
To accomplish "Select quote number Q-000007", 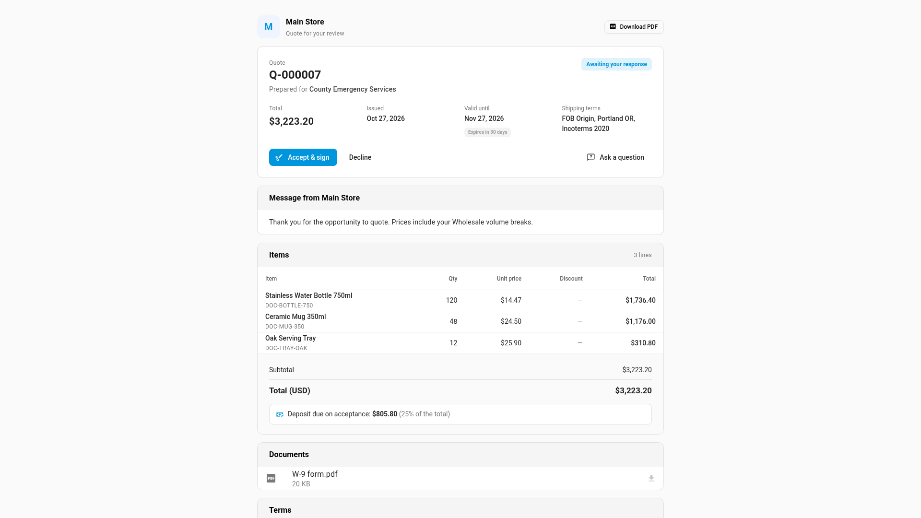I will pyautogui.click(x=295, y=75).
